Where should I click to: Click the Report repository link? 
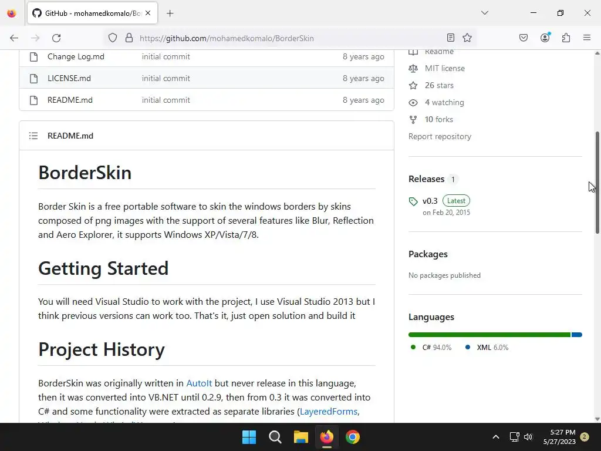[x=440, y=136]
